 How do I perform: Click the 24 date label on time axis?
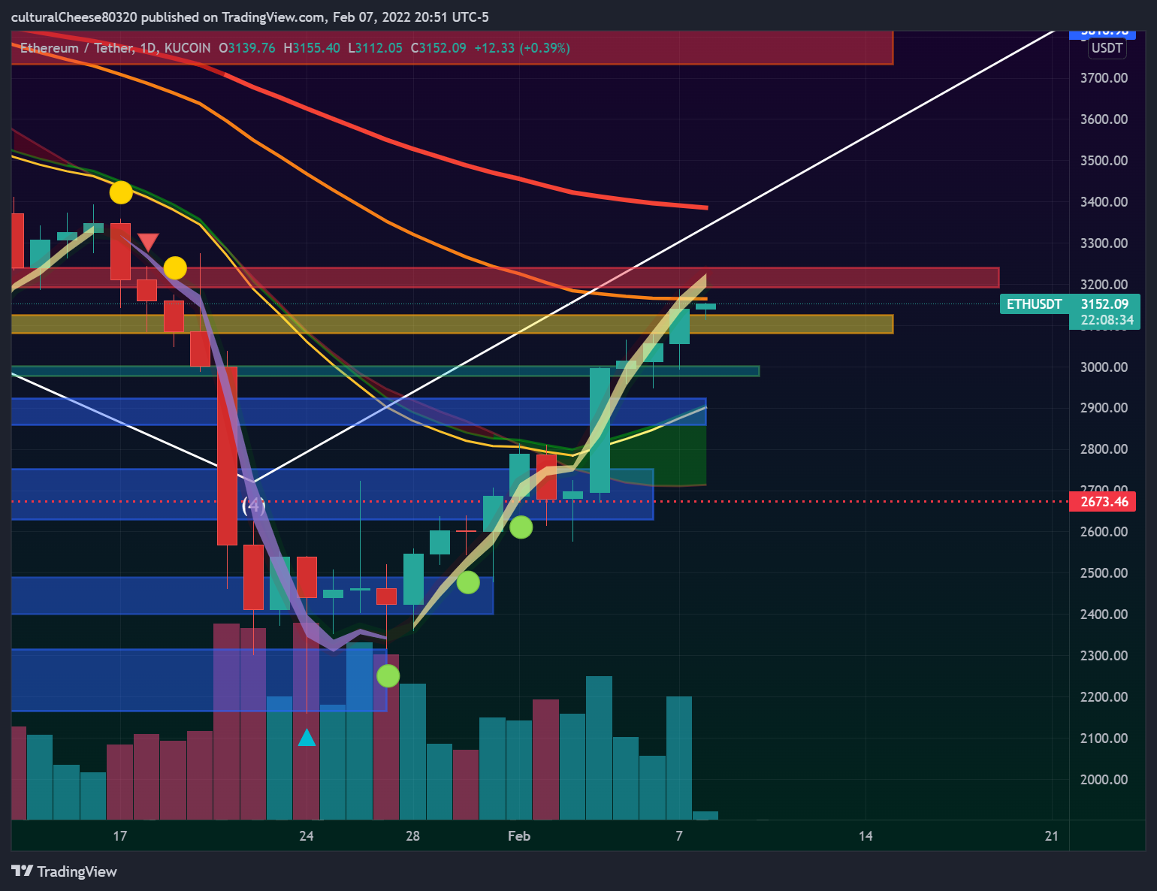(307, 836)
